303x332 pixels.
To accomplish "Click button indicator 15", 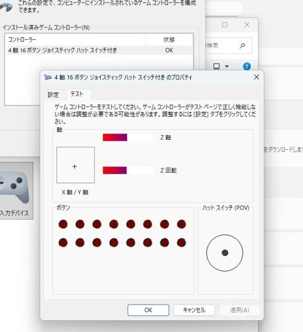I will (x=165, y=242).
